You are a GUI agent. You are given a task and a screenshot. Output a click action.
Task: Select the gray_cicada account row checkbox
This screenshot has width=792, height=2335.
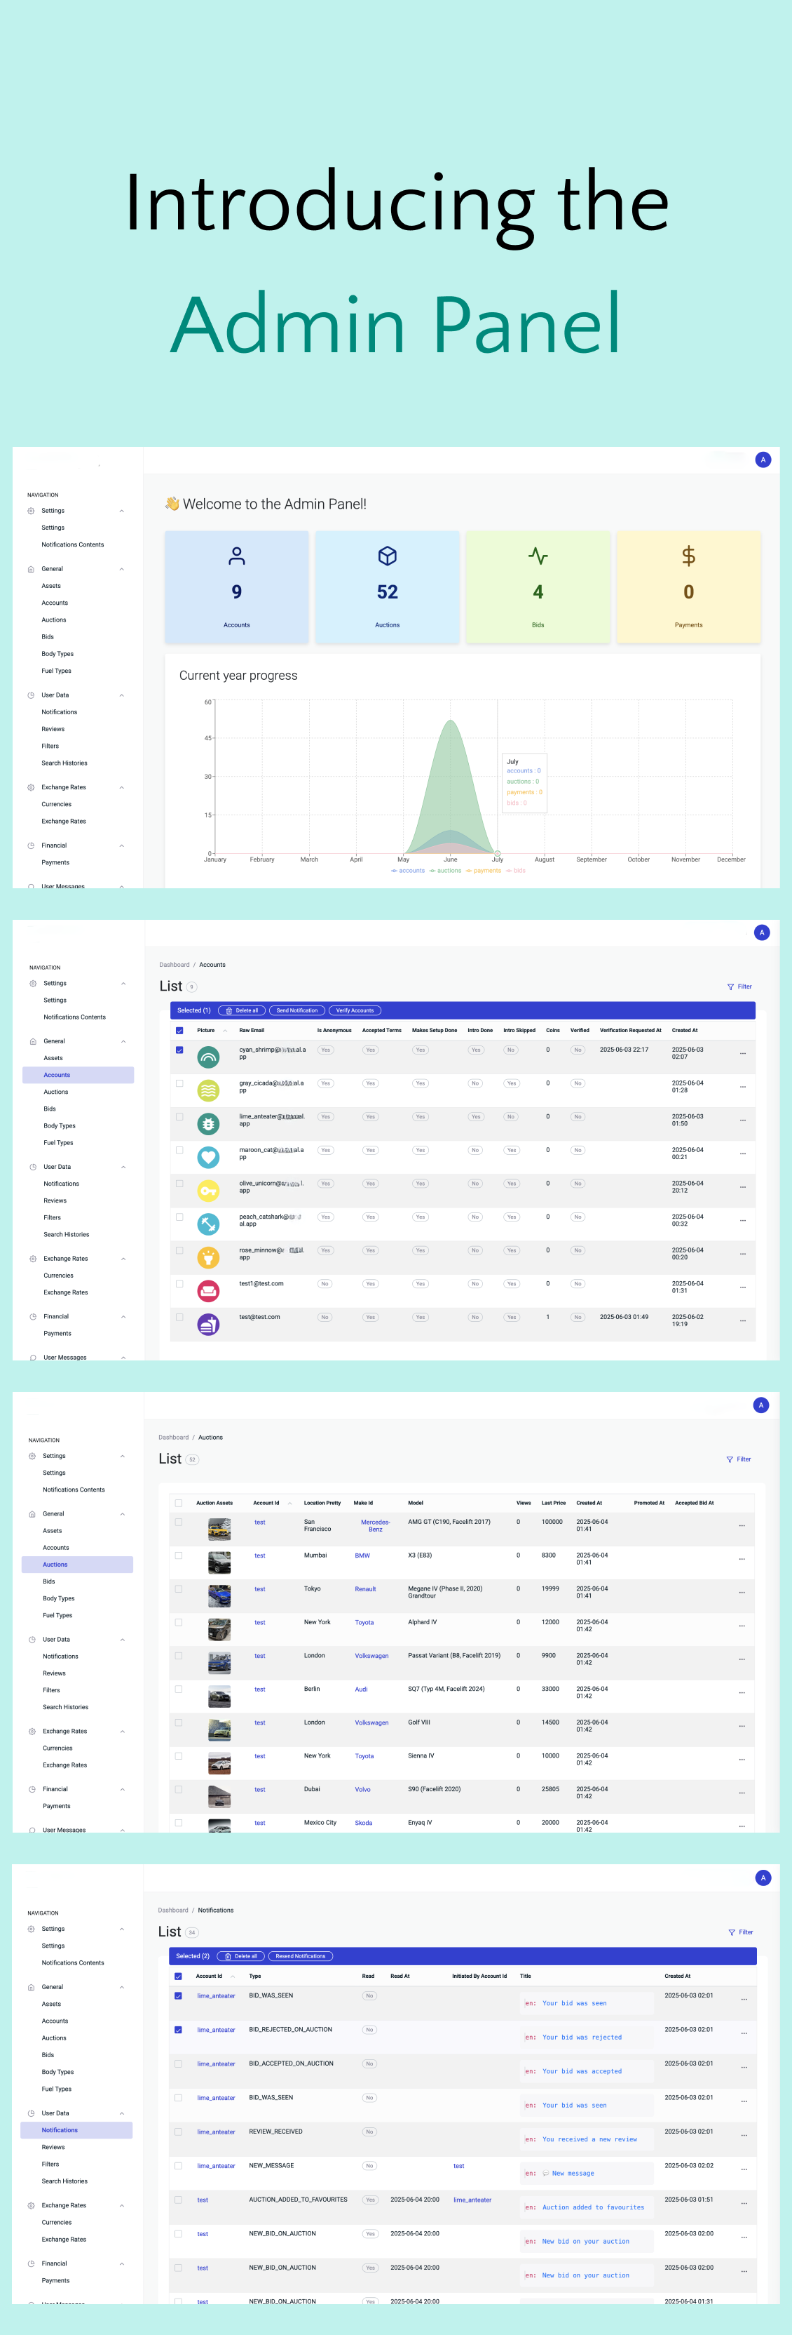179,1083
